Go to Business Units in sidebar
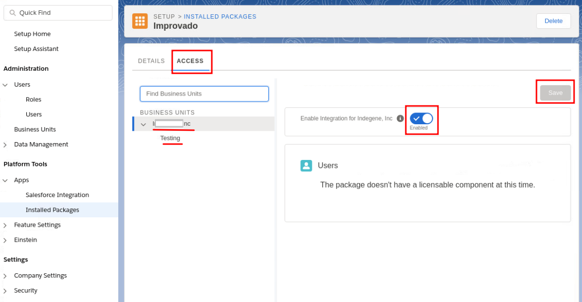The height and width of the screenshot is (302, 582). pos(35,129)
